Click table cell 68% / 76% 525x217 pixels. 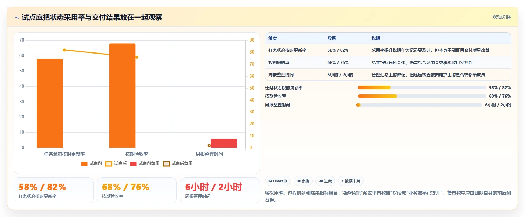[x=338, y=63]
